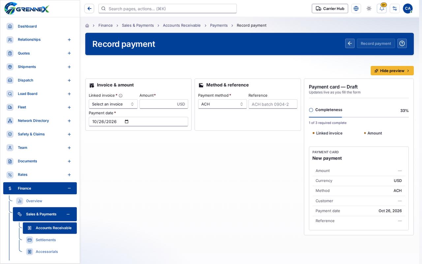This screenshot has width=422, height=264.
Task: Click the Dashboard sidebar icon
Action: click(10, 26)
